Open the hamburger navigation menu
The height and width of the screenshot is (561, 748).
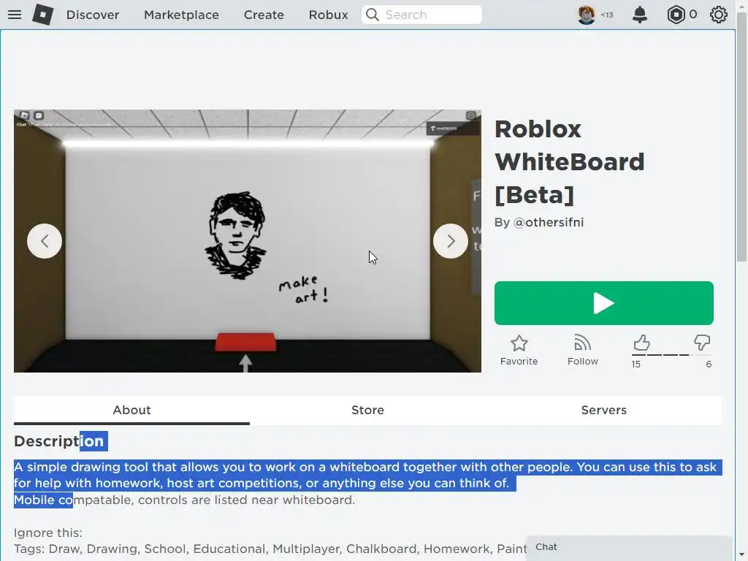coord(15,15)
